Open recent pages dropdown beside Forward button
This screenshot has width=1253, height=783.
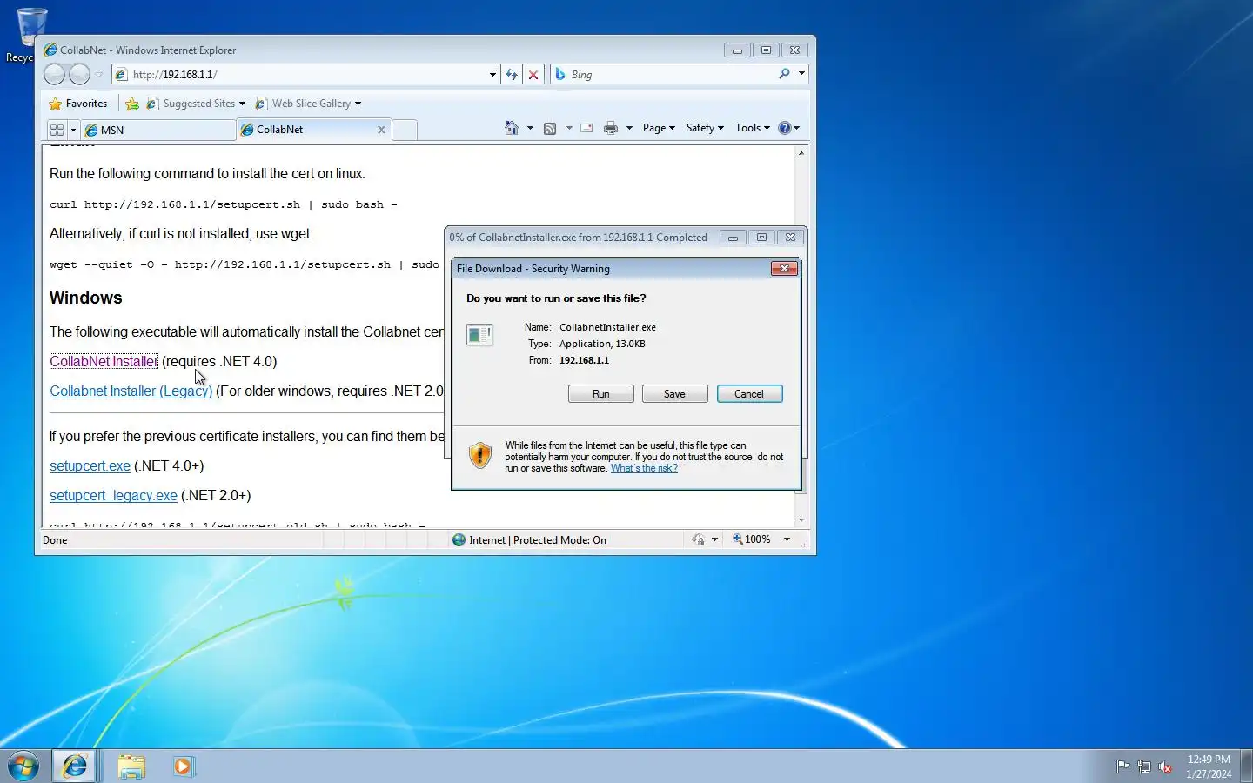[98, 75]
